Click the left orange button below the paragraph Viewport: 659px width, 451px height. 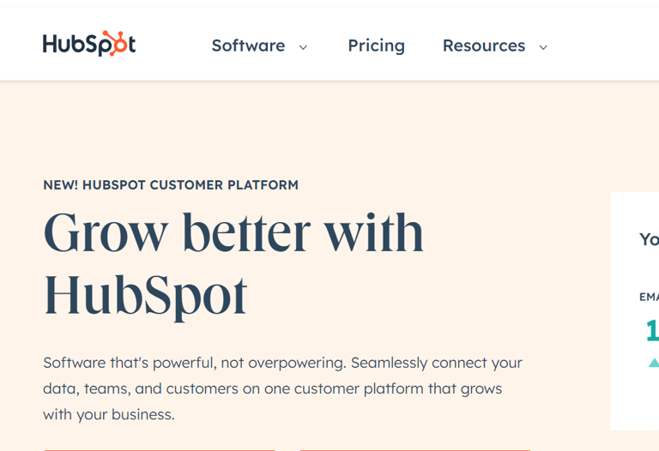click(x=160, y=450)
